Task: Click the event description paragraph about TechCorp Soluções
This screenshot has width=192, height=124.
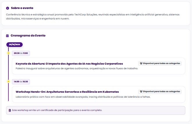Action: 93,17
